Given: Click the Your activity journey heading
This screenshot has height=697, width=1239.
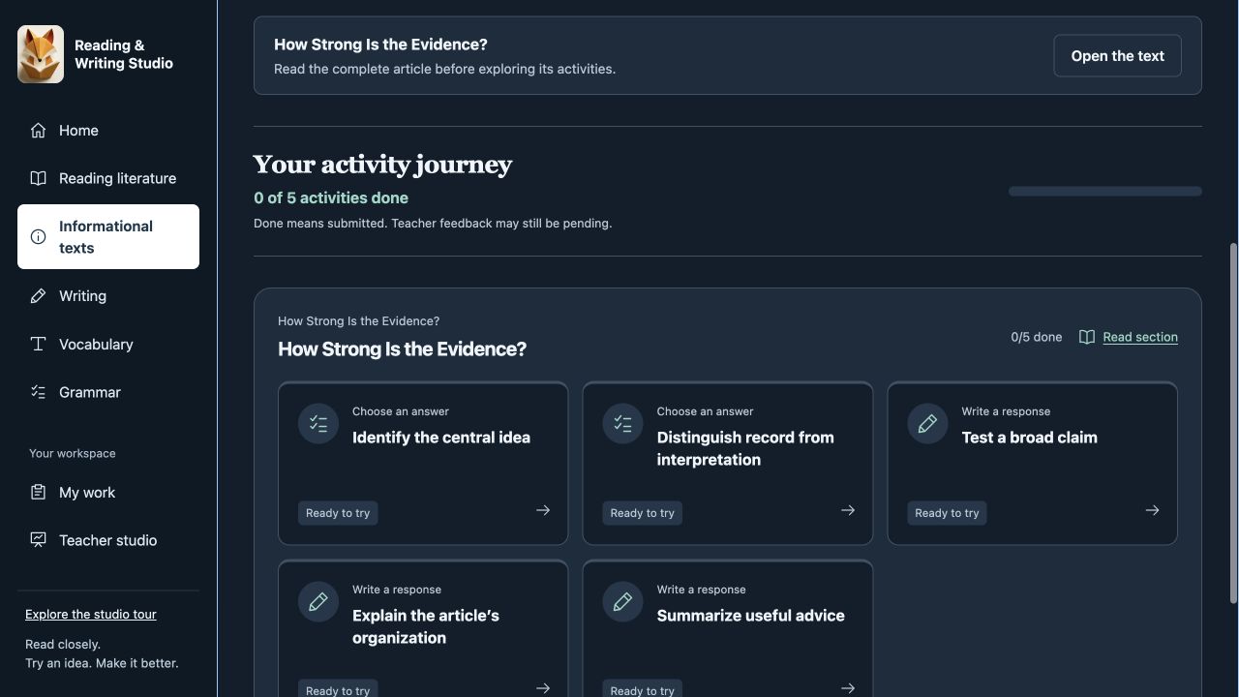Looking at the screenshot, I should [382, 165].
